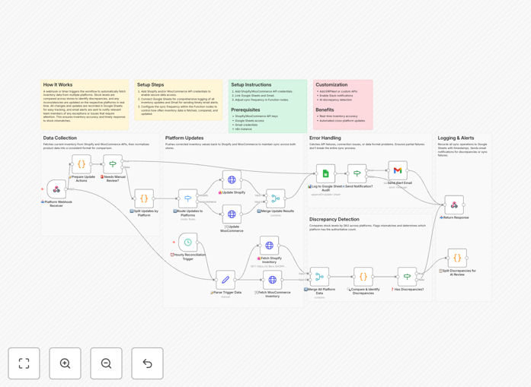531x387 pixels.
Task: Select the Merge All Platform Data node
Action: (319, 277)
